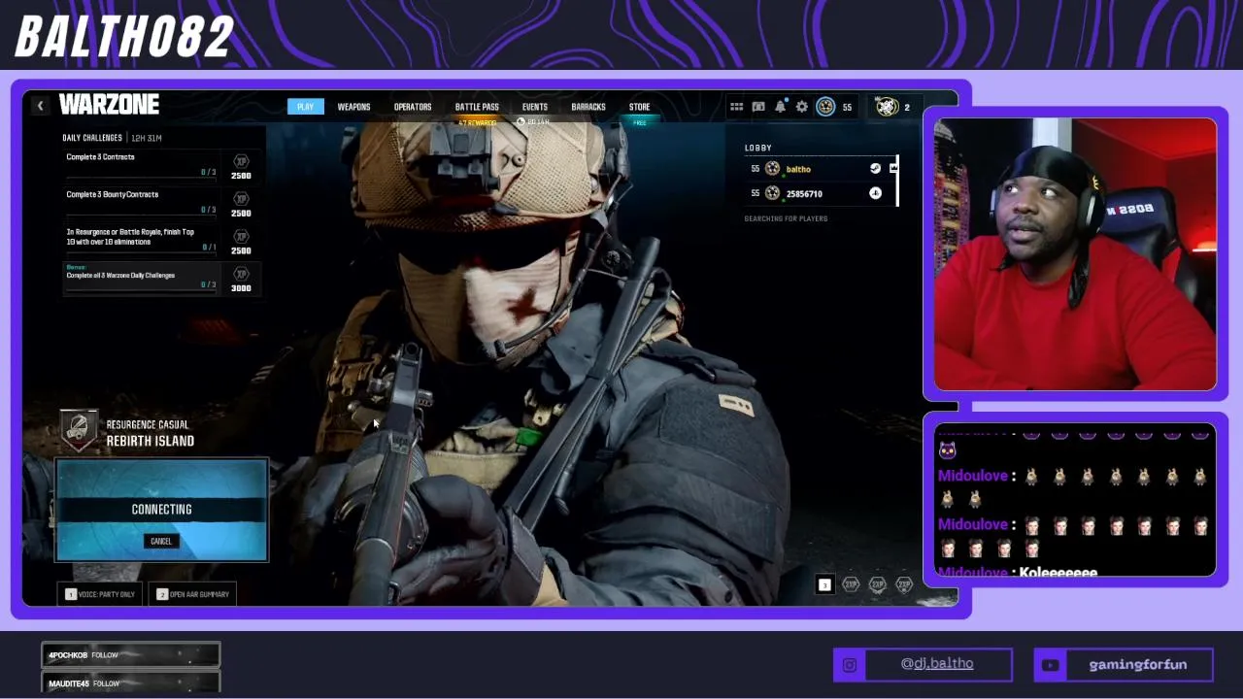This screenshot has height=699, width=1243.
Task: Click the first 2XP token icon
Action: (851, 584)
